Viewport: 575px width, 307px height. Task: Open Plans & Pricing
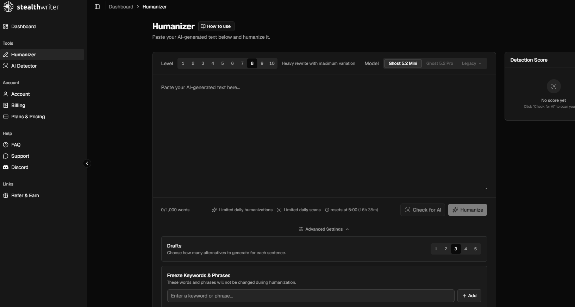point(42,117)
